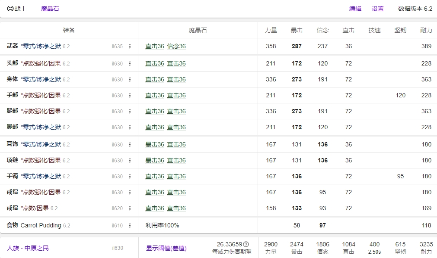The width and height of the screenshot is (437, 258).
Task: Open the kebab menu on the 身体 row
Action: [x=130, y=79]
